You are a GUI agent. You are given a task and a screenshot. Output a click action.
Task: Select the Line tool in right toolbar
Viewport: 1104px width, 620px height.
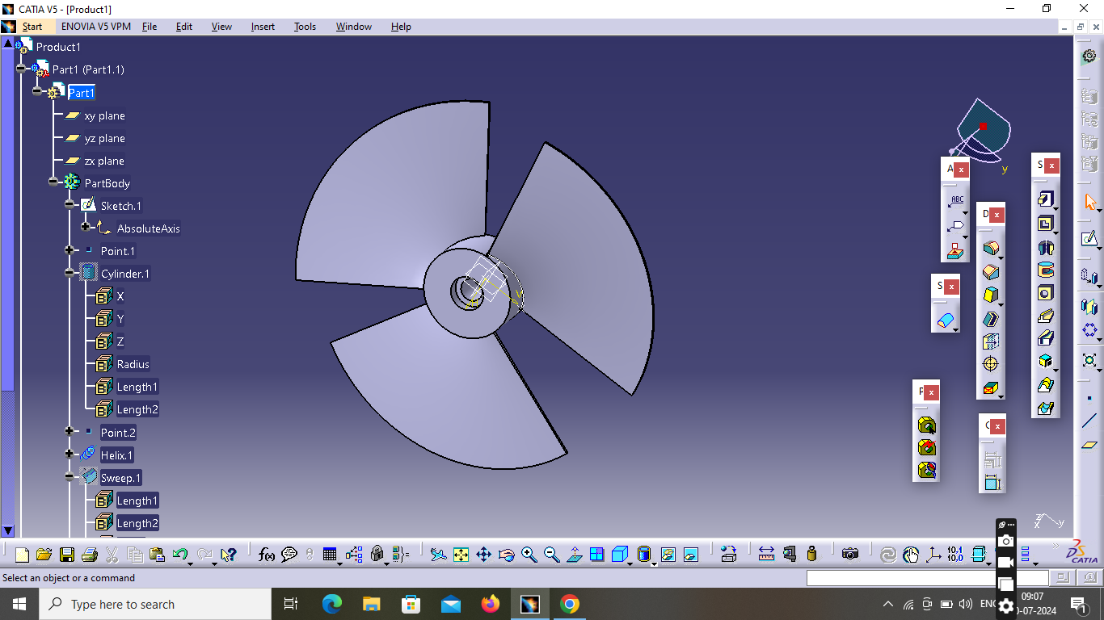pyautogui.click(x=1089, y=421)
